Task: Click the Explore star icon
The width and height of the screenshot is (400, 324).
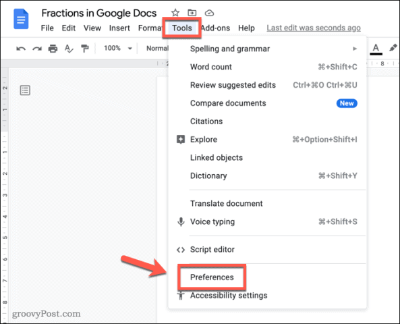Action: pyautogui.click(x=181, y=140)
